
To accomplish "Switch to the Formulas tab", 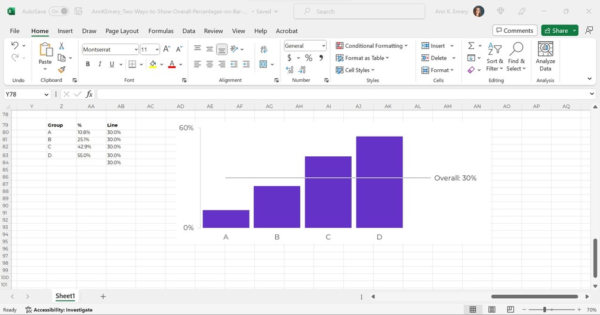I will tap(161, 31).
